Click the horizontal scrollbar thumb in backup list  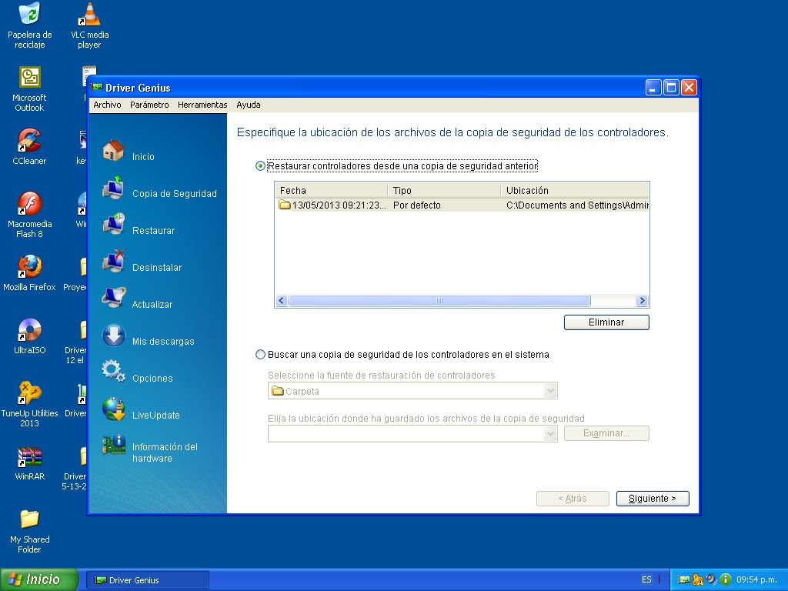click(x=439, y=301)
